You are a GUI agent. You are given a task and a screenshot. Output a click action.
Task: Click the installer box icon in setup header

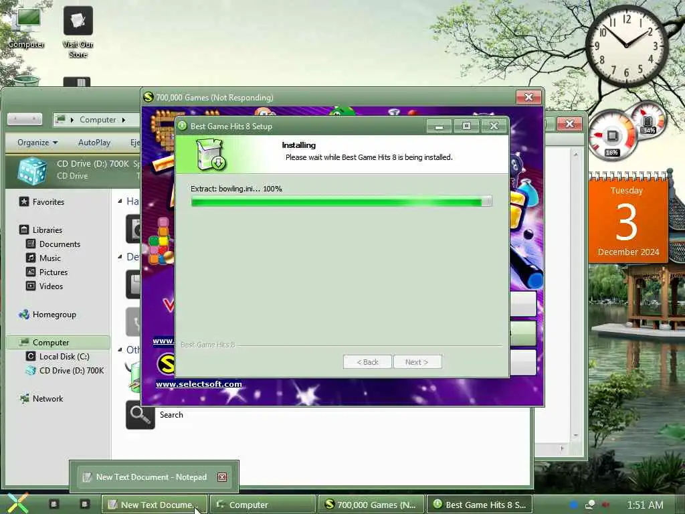[x=211, y=155]
